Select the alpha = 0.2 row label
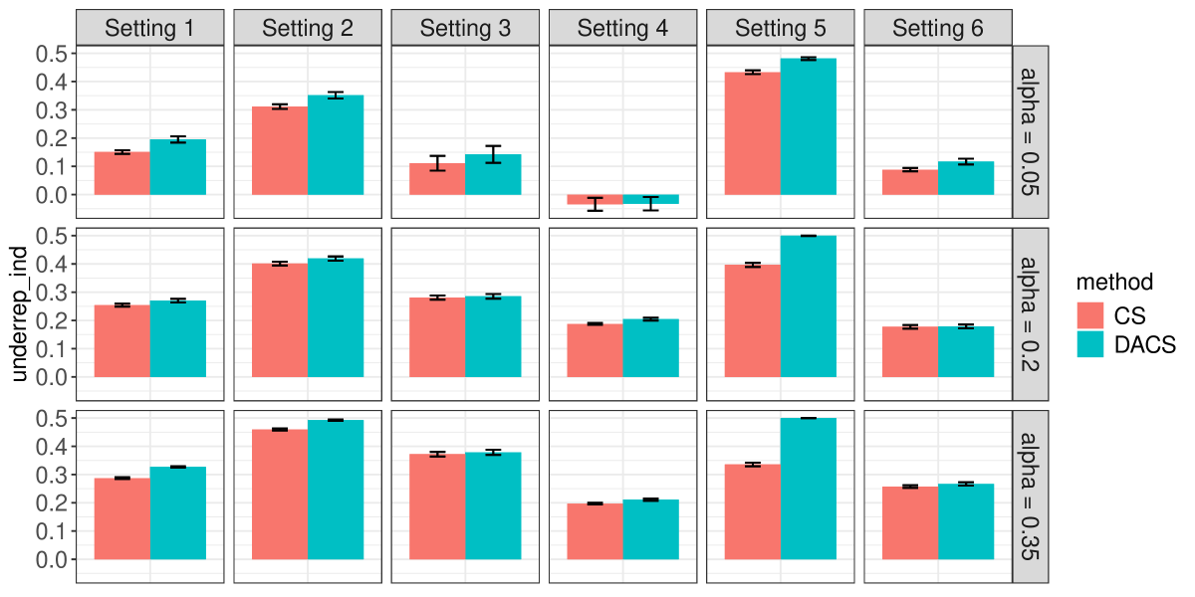 (x=1031, y=314)
